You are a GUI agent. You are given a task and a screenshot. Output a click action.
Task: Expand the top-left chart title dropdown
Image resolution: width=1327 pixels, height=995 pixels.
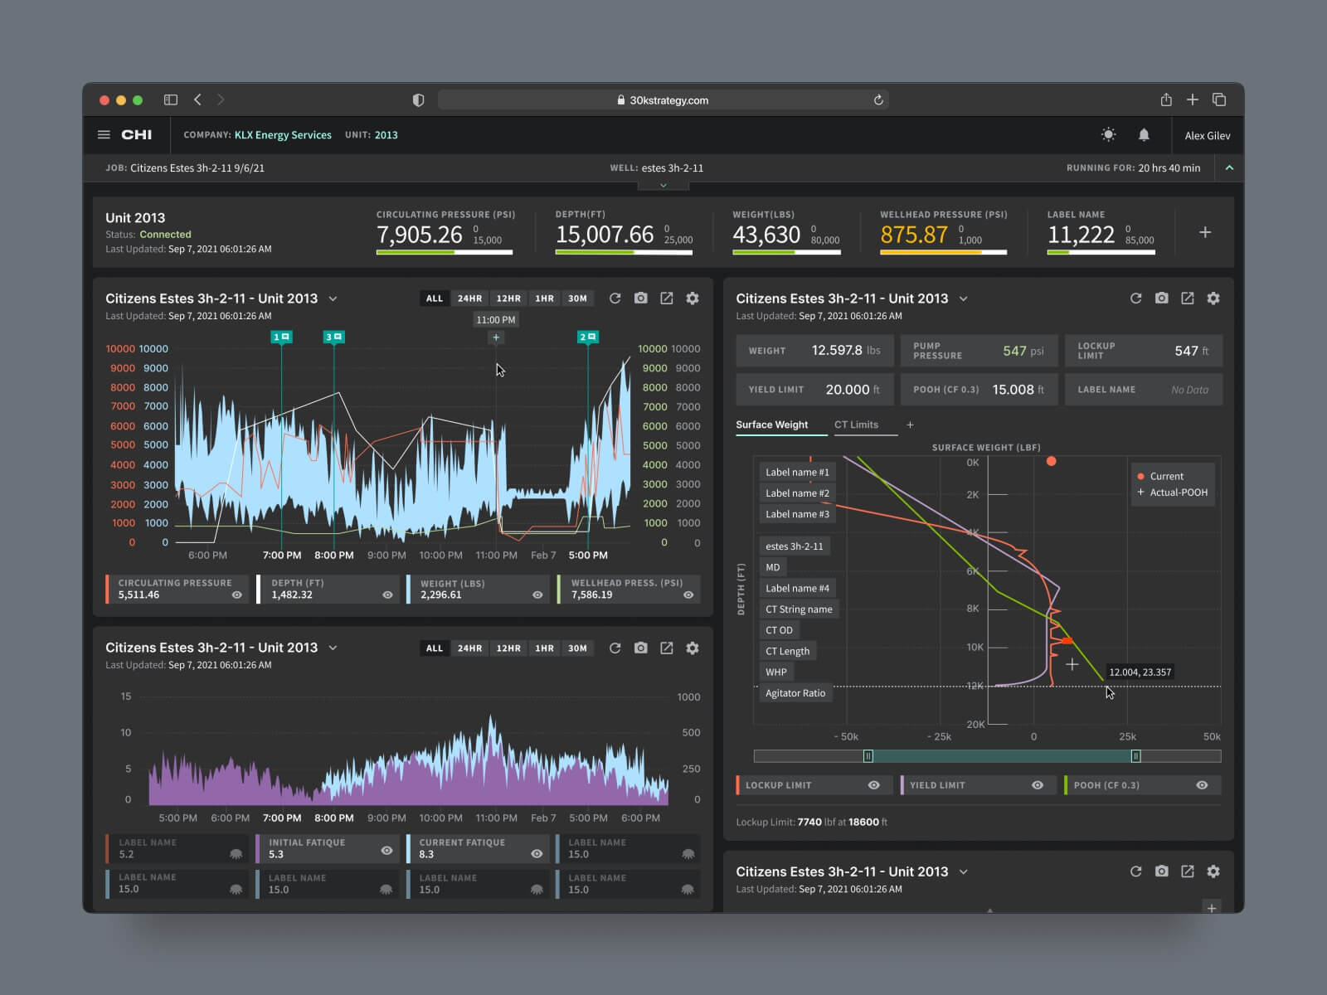pos(333,298)
